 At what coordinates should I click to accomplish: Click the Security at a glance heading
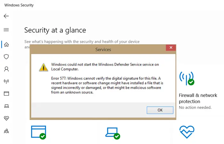click(55, 30)
